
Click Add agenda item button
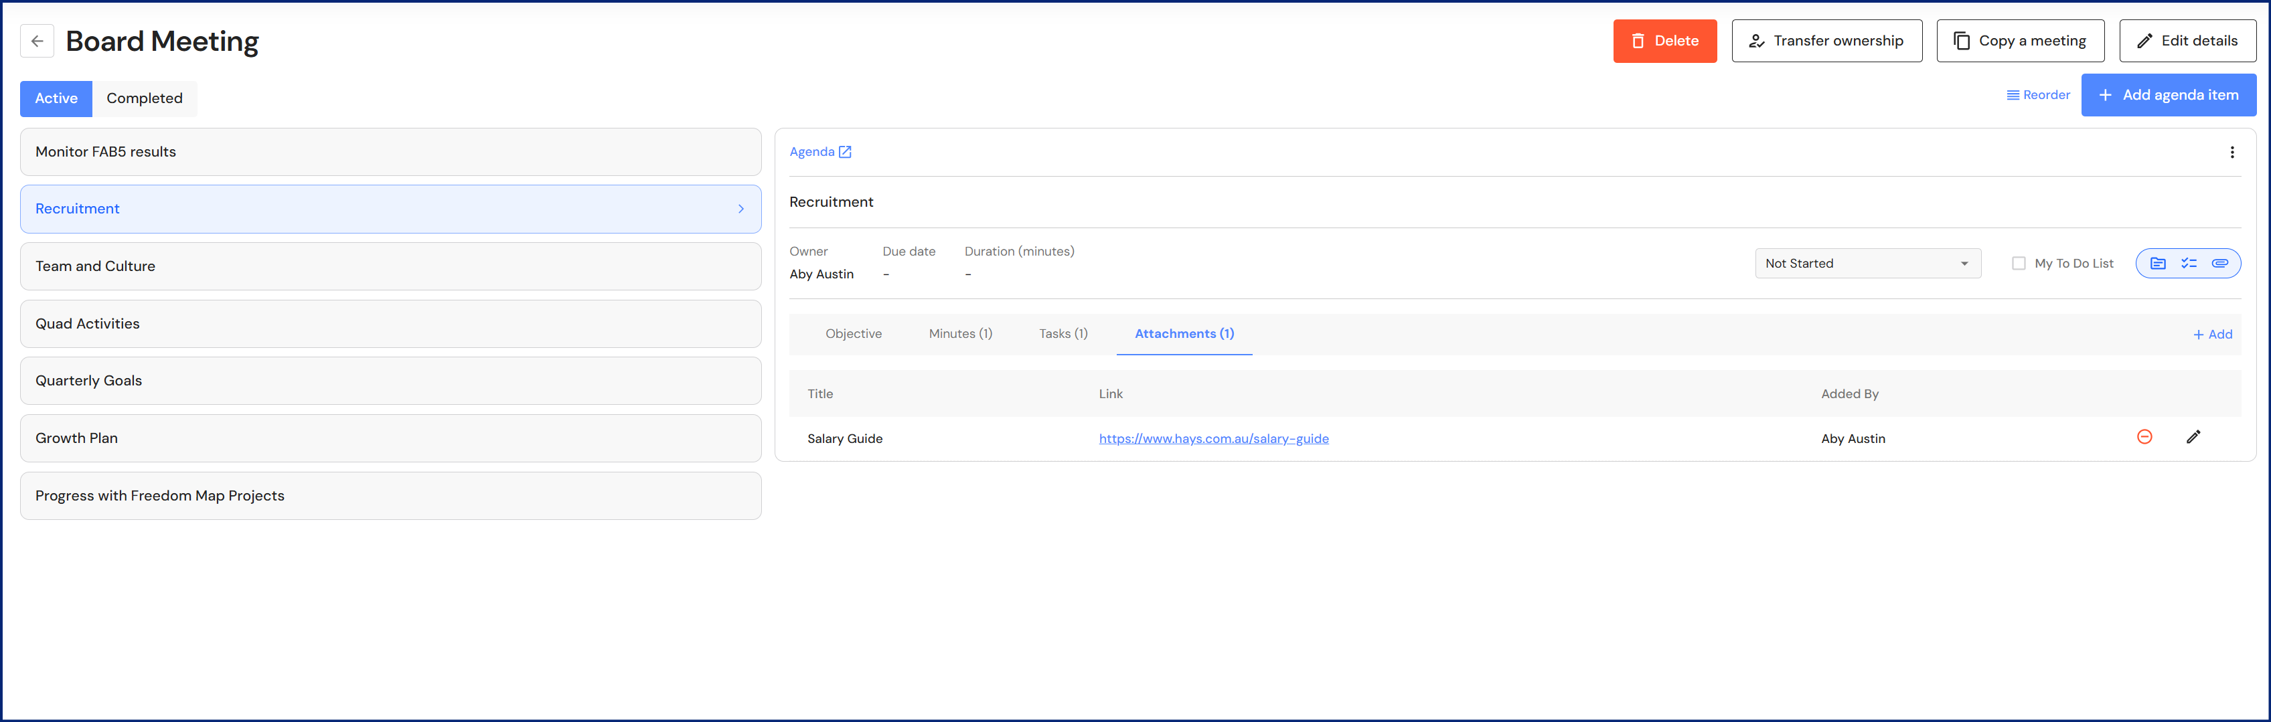click(x=2168, y=95)
